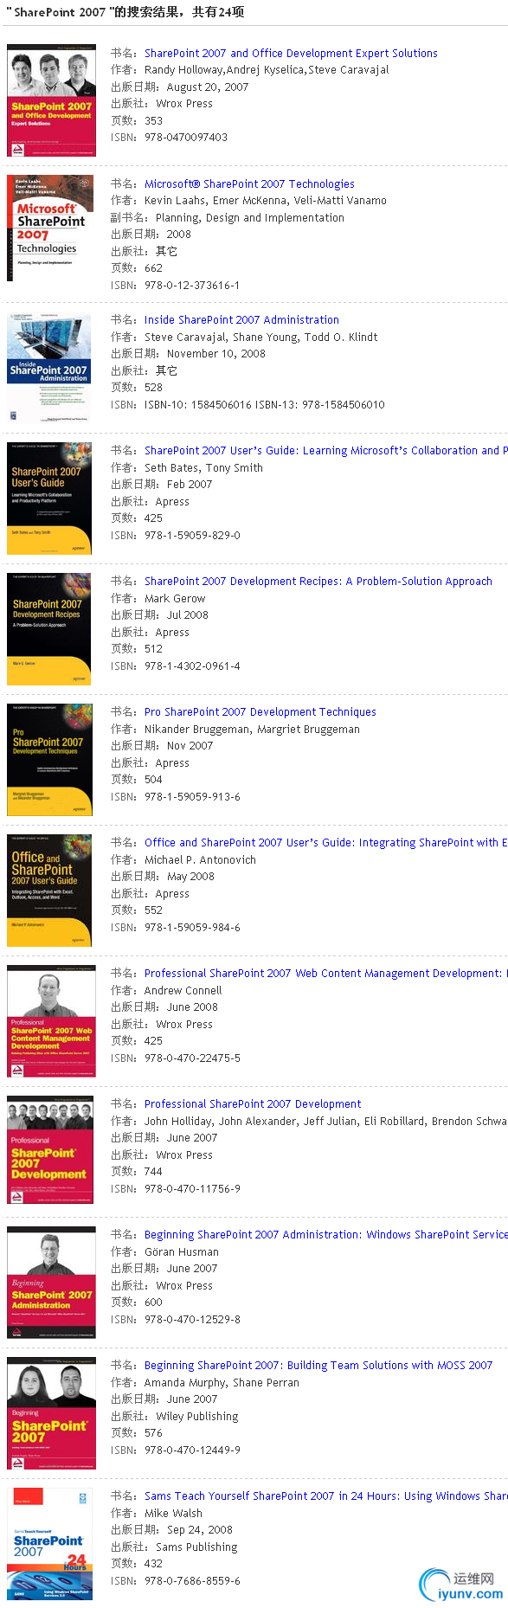508x1608 pixels.
Task: Click the SharePoint 2007 User's Guide cover
Action: [49, 498]
